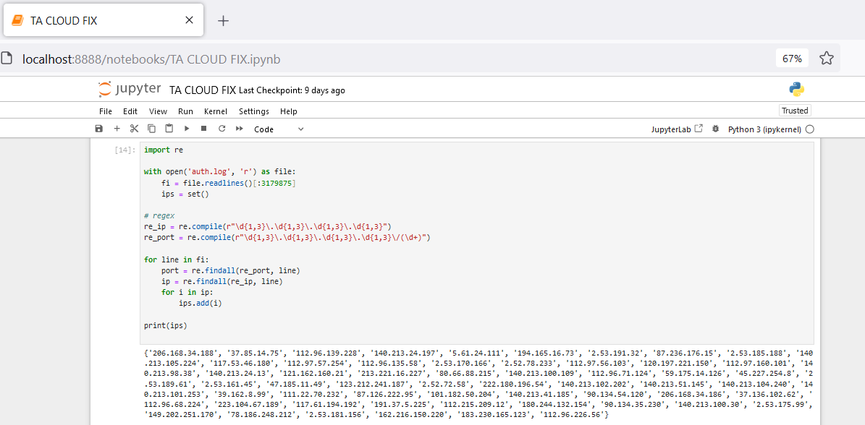Click the address bar URL field
The image size is (865, 425).
(x=386, y=59)
